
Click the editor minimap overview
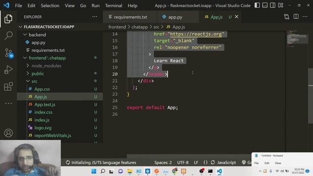point(297,39)
